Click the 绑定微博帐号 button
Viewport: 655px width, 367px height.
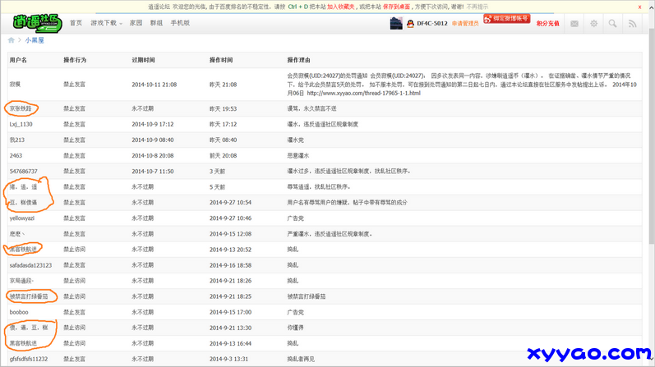(x=507, y=19)
